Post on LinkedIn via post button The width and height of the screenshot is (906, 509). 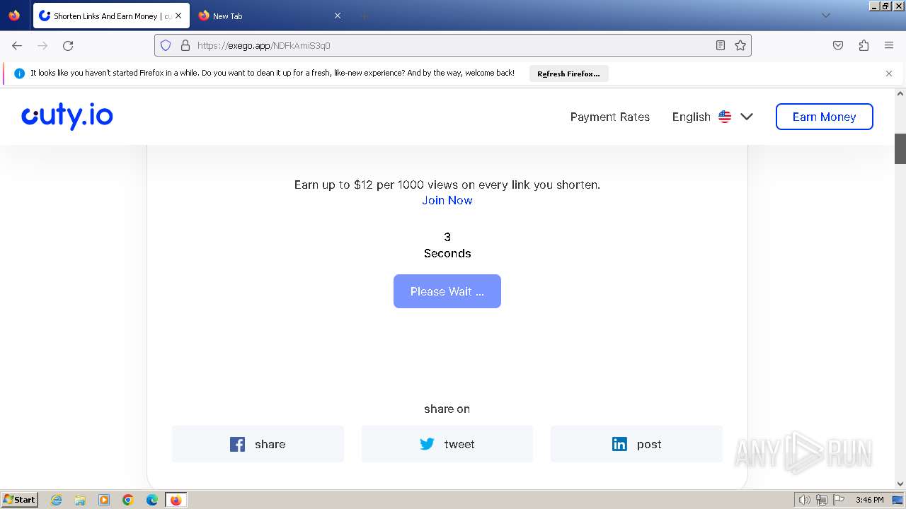point(636,444)
